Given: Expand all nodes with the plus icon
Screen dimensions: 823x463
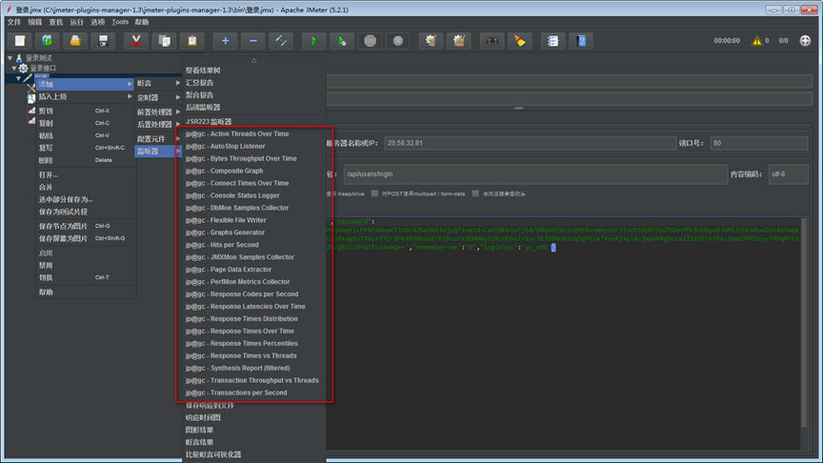Looking at the screenshot, I should 225,41.
